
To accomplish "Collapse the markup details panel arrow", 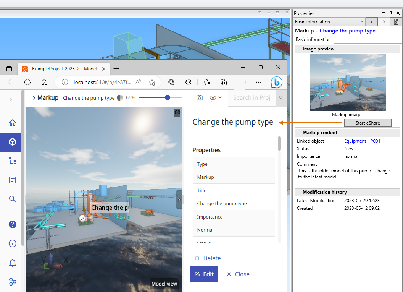I will 179,200.
